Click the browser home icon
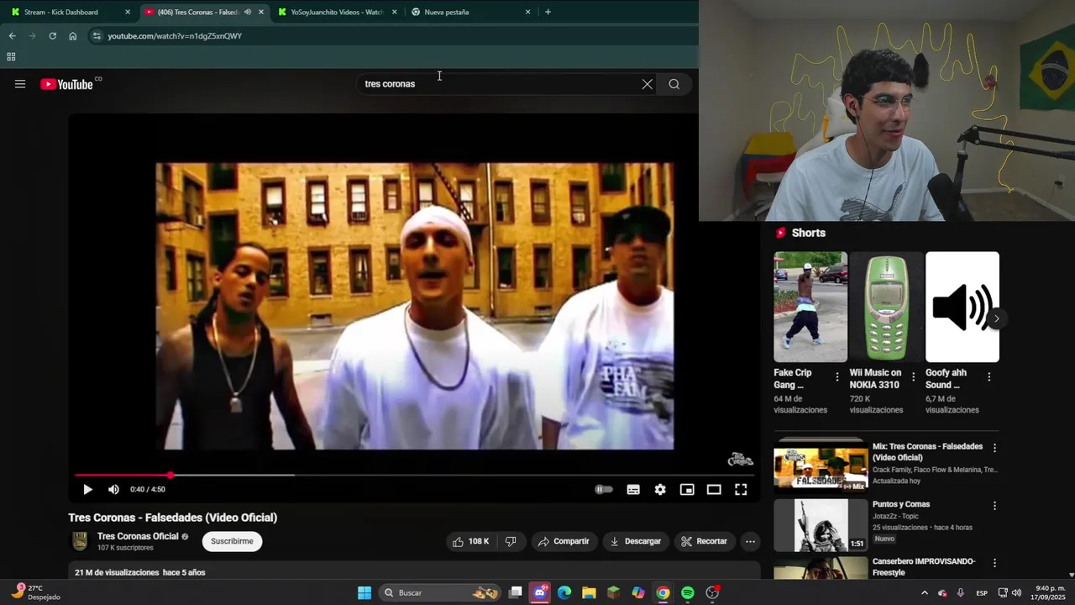Viewport: 1075px width, 605px height. [x=73, y=36]
